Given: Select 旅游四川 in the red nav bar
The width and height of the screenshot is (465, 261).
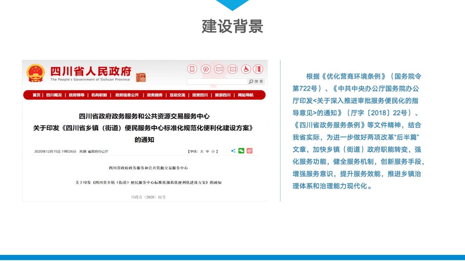Looking at the screenshot, I should (x=223, y=95).
